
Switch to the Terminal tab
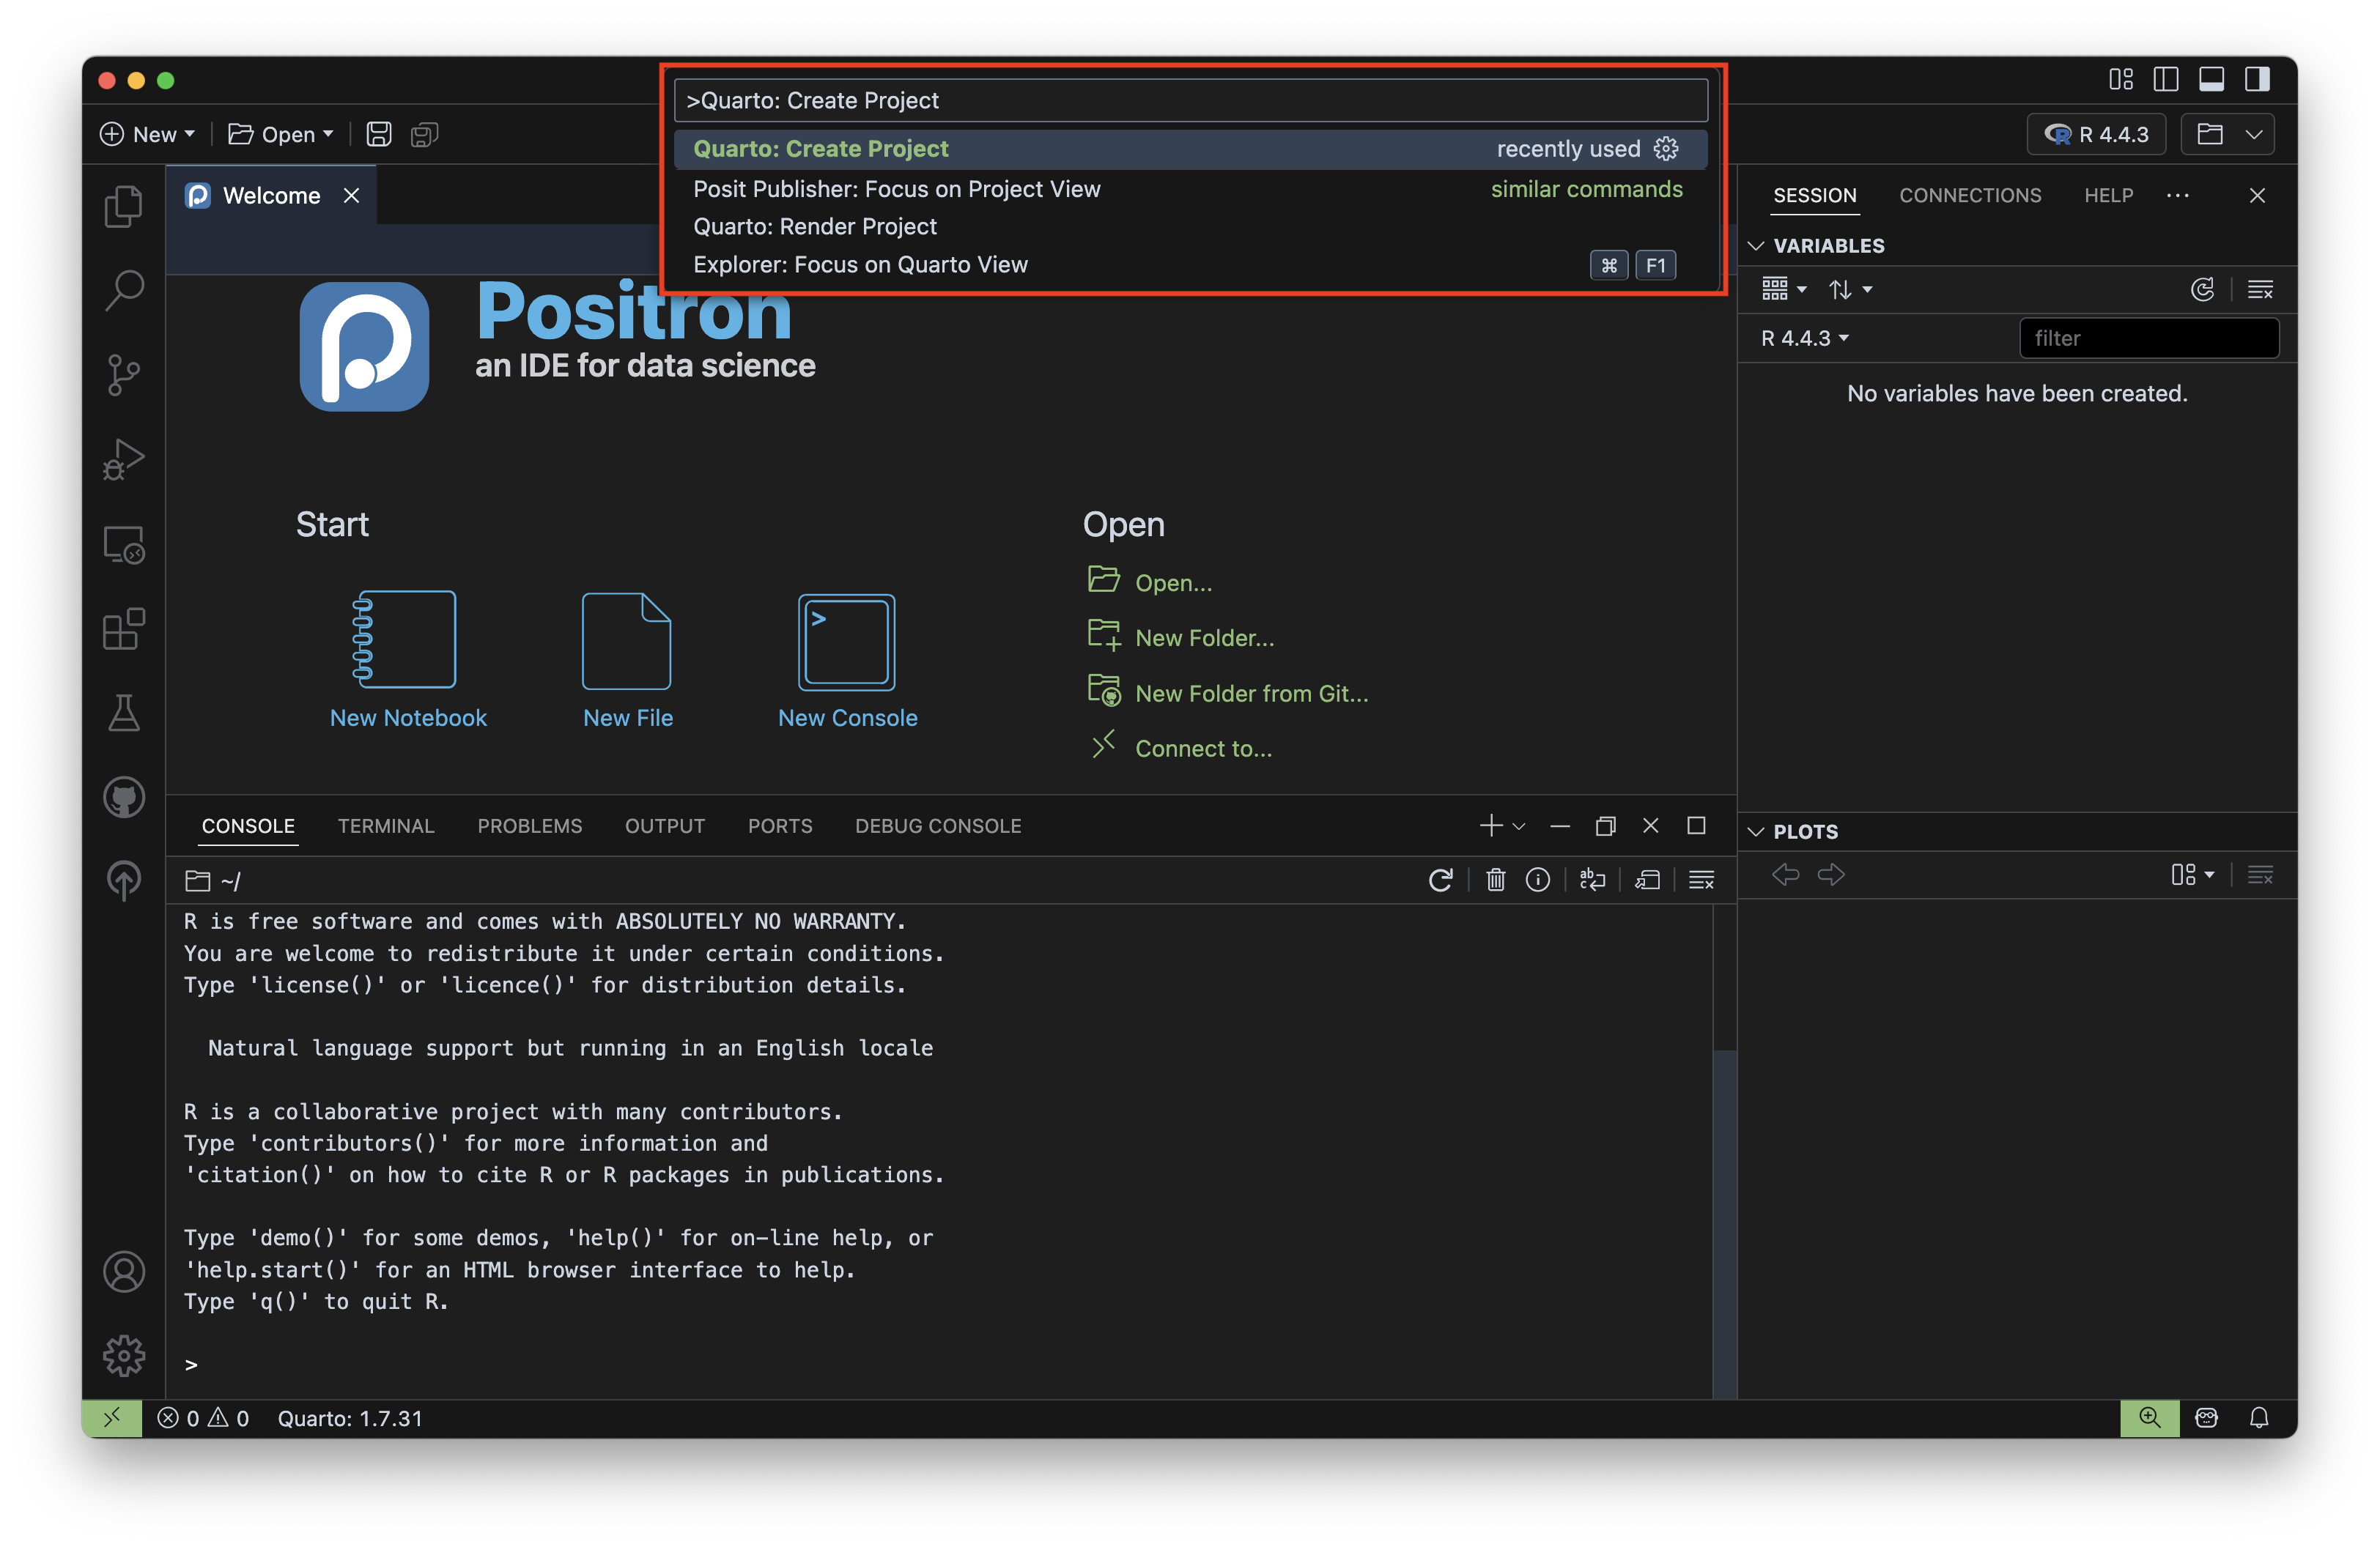pos(385,826)
